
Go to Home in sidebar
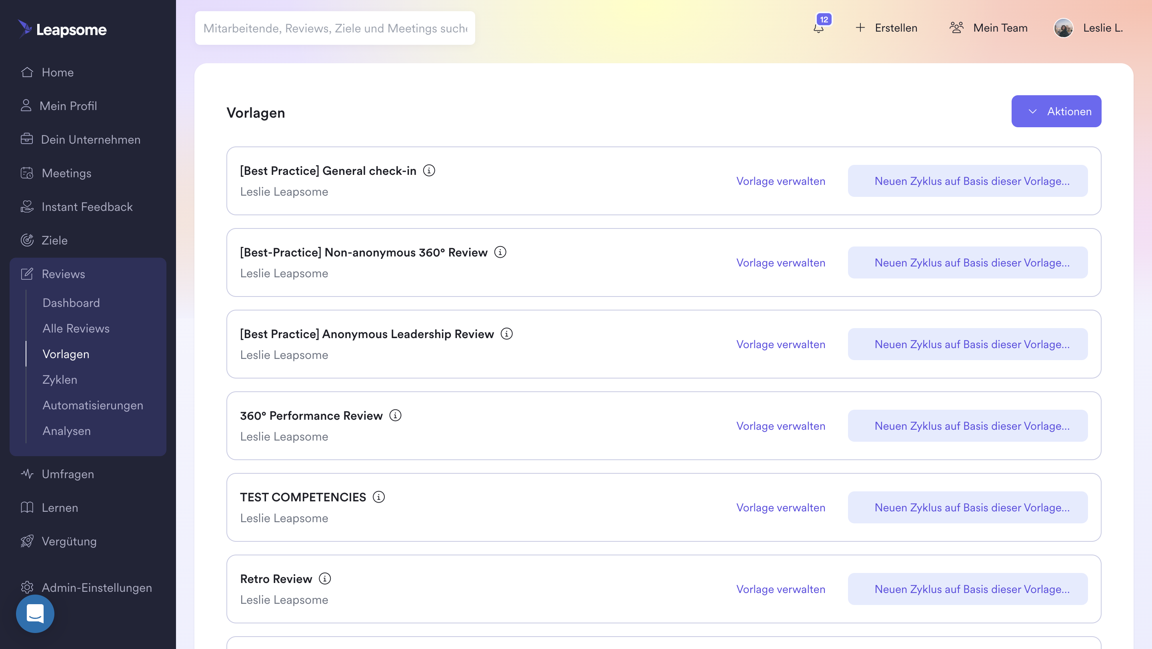tap(58, 72)
